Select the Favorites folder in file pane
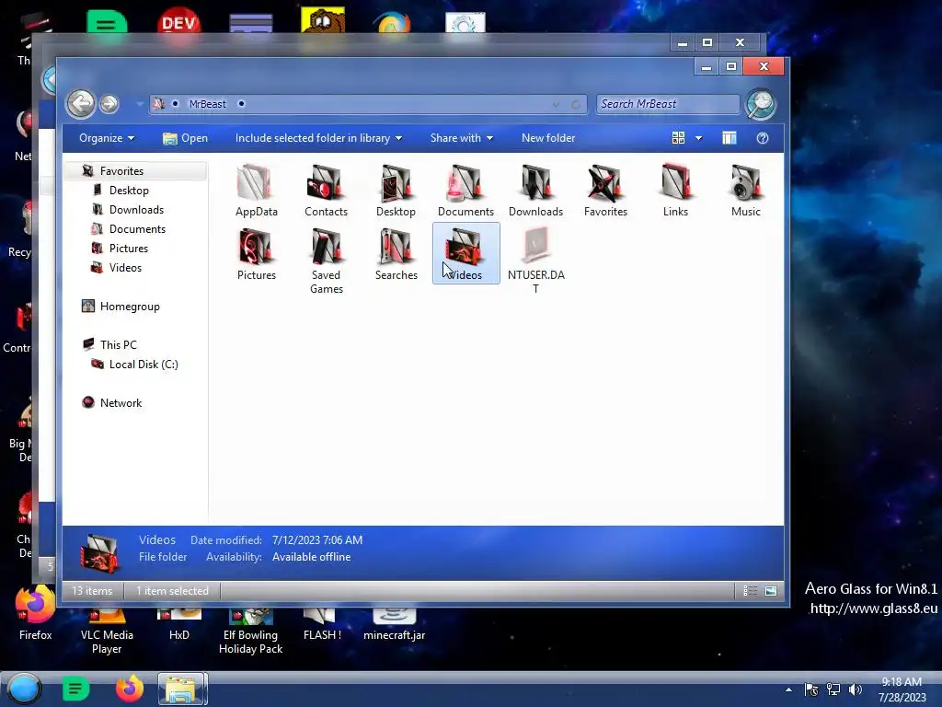Image resolution: width=942 pixels, height=707 pixels. click(x=605, y=190)
